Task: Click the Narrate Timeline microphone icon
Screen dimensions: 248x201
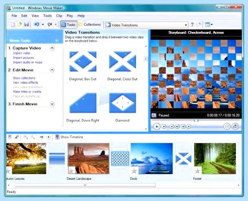Action: point(17,137)
